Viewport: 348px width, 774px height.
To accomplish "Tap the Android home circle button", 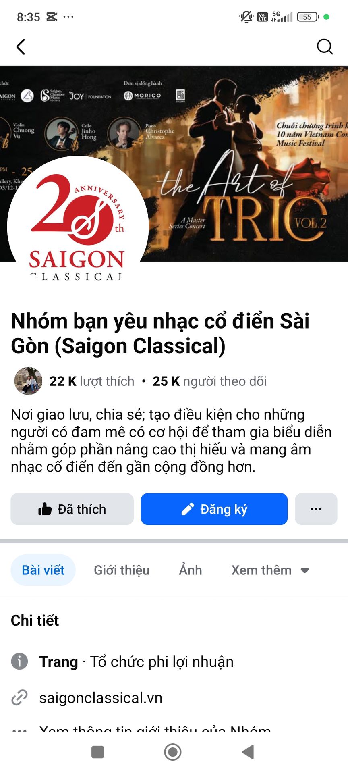I will coord(173,752).
